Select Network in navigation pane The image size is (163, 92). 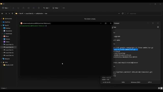point(7,59)
